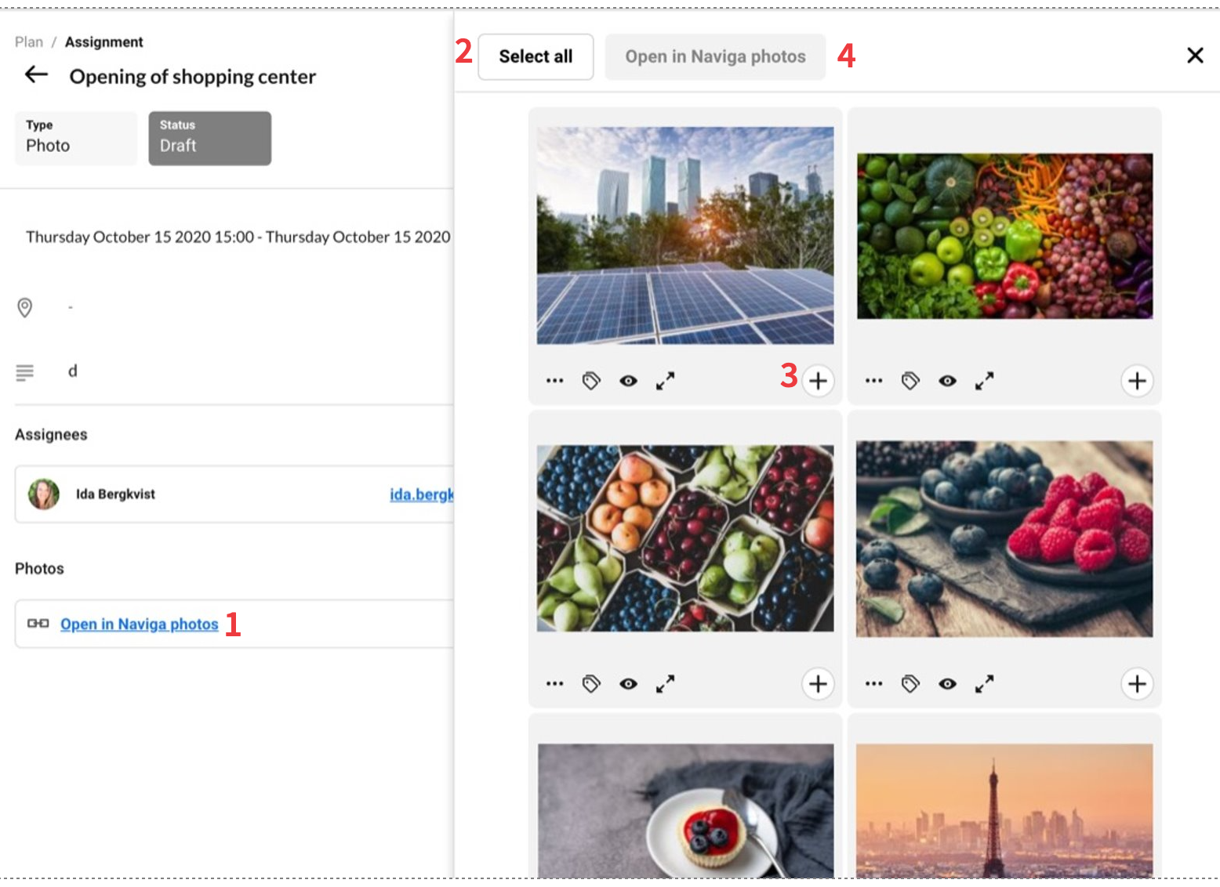Expand the solar panels photo to fullscreen
Image resolution: width=1220 pixels, height=887 pixels.
coord(665,382)
